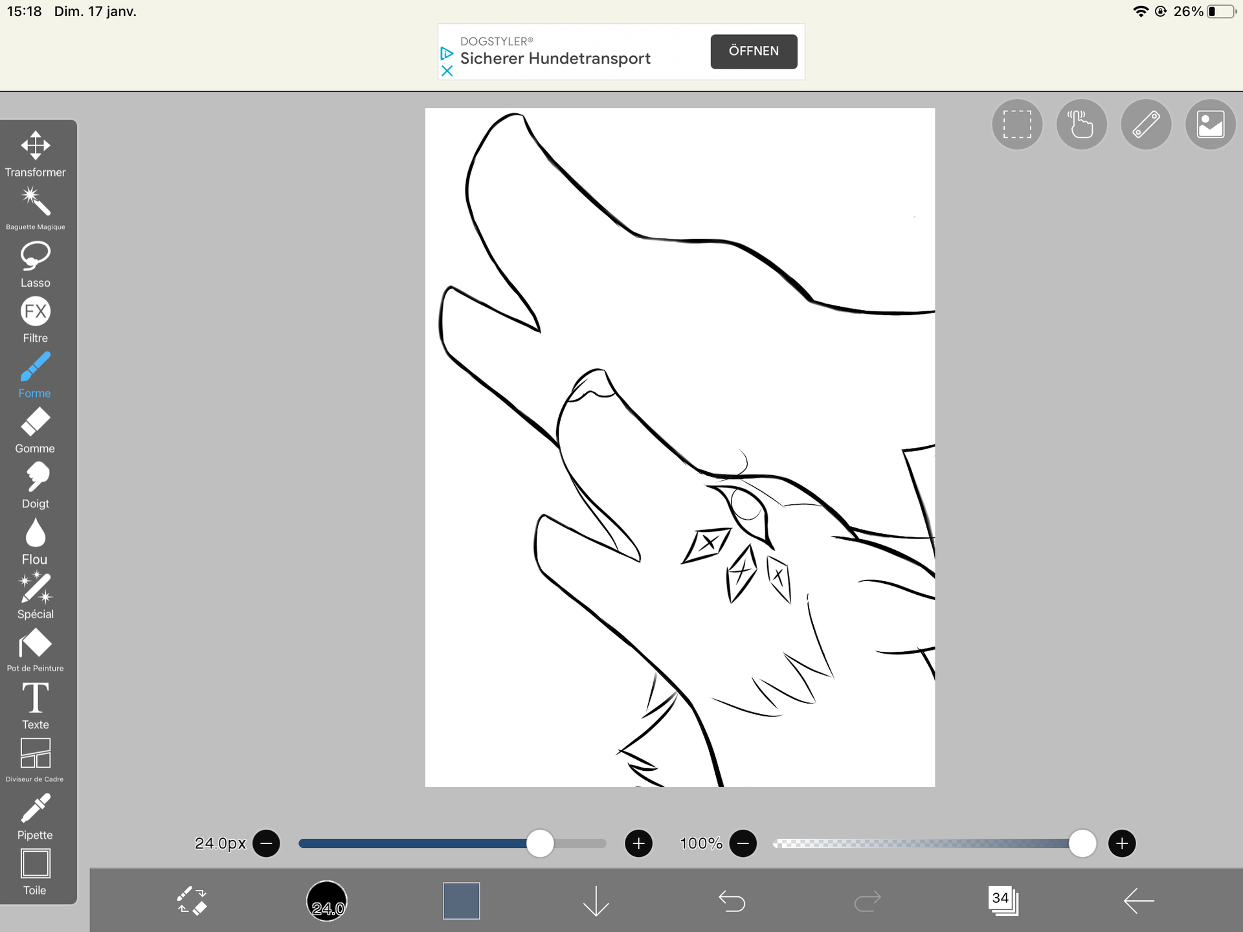Open the layers panel showing 34

(x=1003, y=900)
